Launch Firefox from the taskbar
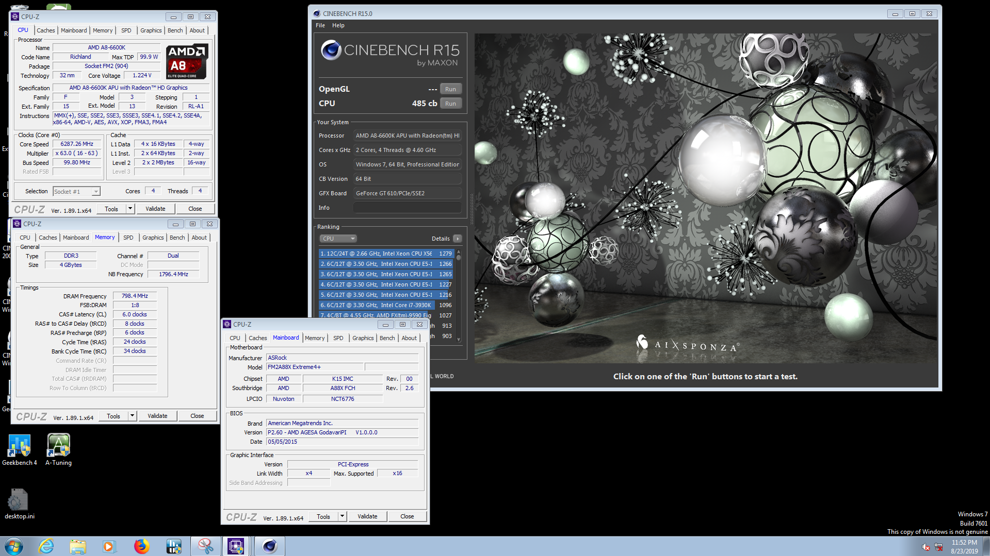 141,546
